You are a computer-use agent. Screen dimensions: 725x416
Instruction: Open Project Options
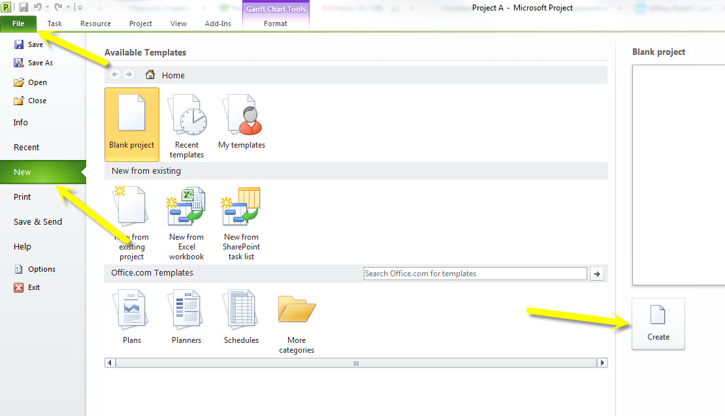click(35, 269)
